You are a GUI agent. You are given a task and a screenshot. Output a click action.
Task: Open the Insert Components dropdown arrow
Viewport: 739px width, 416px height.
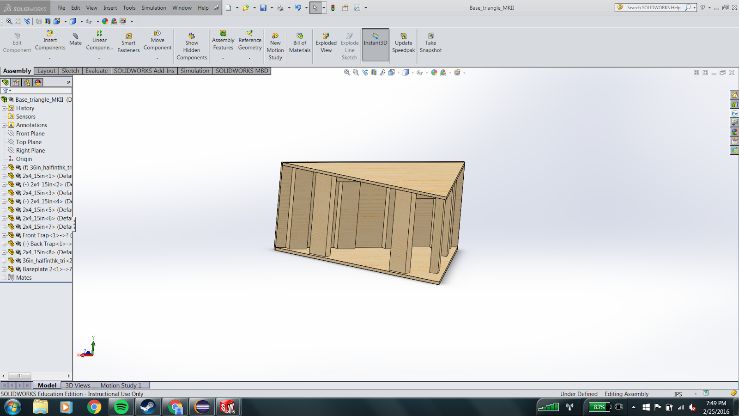tap(50, 58)
